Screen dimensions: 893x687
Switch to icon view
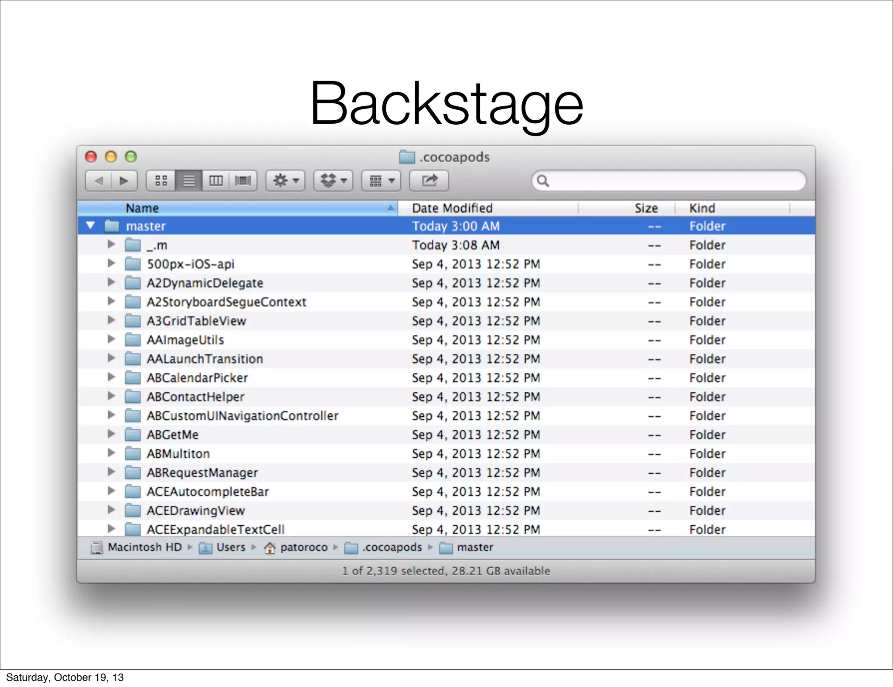point(161,180)
